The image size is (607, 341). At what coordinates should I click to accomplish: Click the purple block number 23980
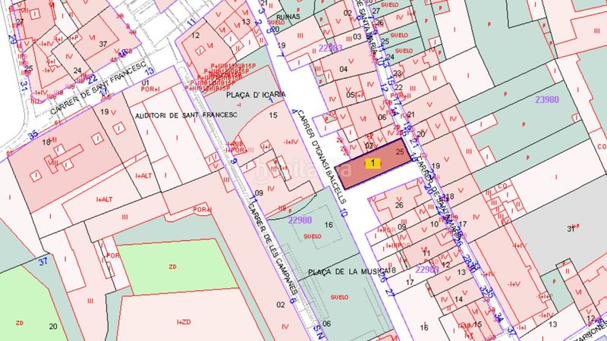pos(547,100)
